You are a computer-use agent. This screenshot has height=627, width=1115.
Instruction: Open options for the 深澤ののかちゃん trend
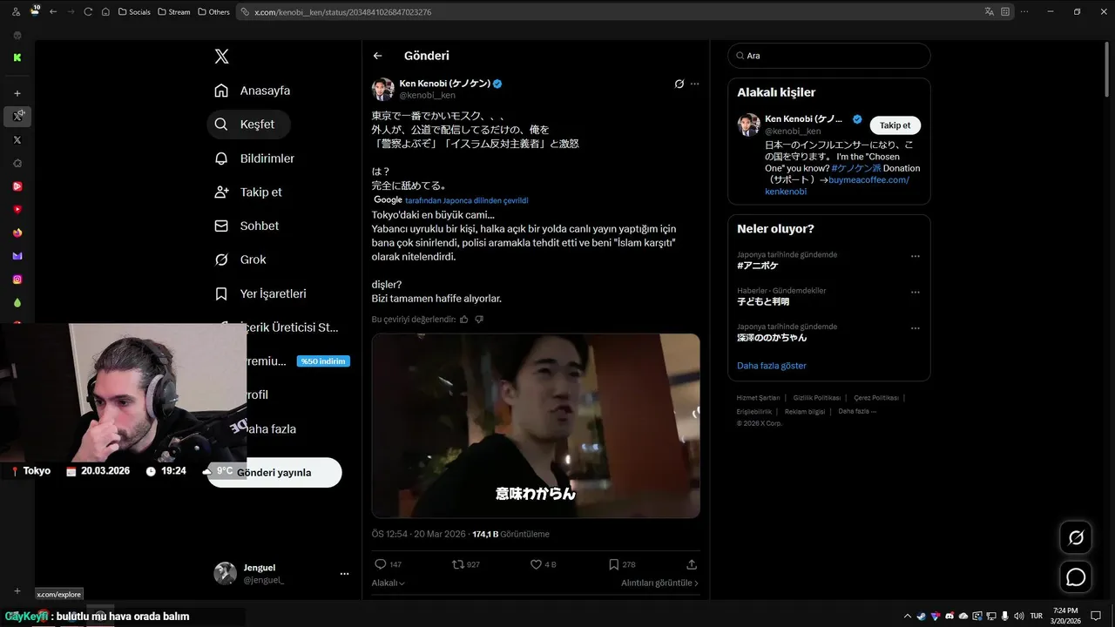[x=916, y=328]
